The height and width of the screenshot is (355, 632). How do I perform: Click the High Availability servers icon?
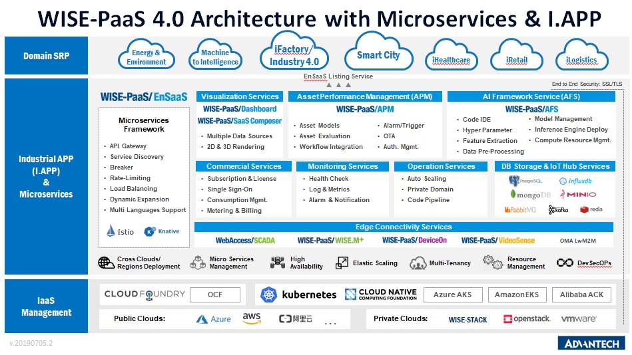(x=278, y=263)
